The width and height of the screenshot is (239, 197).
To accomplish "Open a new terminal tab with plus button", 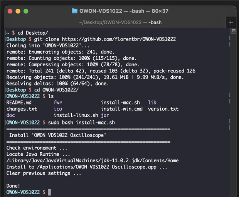I will click(x=231, y=22).
